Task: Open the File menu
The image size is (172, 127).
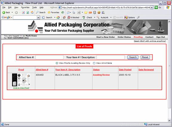Action: tap(4, 7)
